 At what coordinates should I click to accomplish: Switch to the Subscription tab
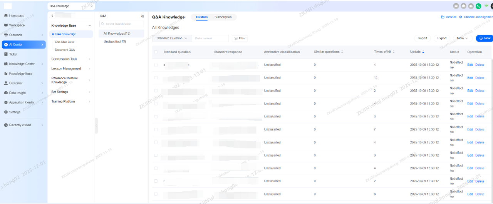[223, 17]
